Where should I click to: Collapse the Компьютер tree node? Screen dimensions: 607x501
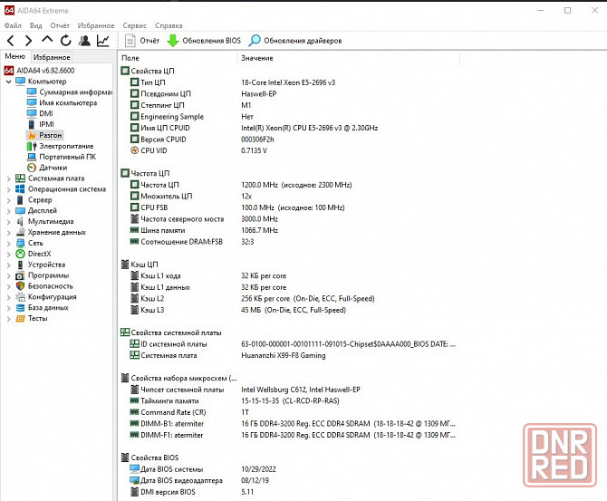pyautogui.click(x=8, y=82)
